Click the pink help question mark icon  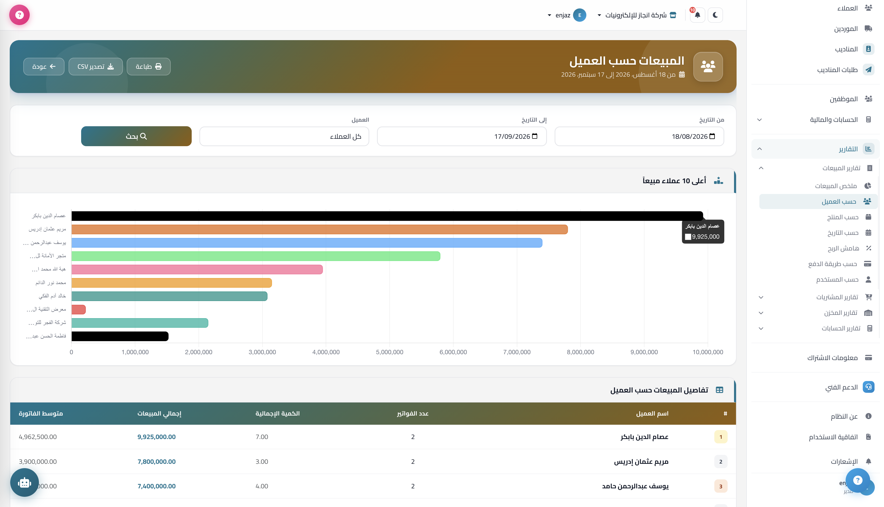(19, 15)
